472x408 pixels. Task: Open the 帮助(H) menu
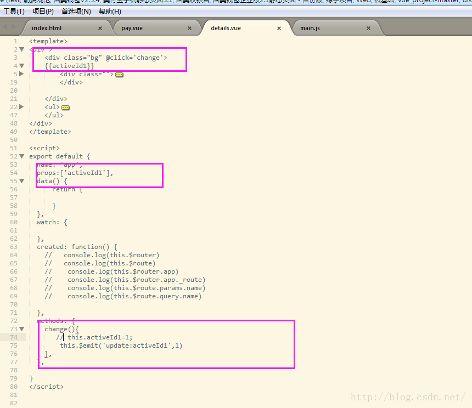[x=110, y=12]
